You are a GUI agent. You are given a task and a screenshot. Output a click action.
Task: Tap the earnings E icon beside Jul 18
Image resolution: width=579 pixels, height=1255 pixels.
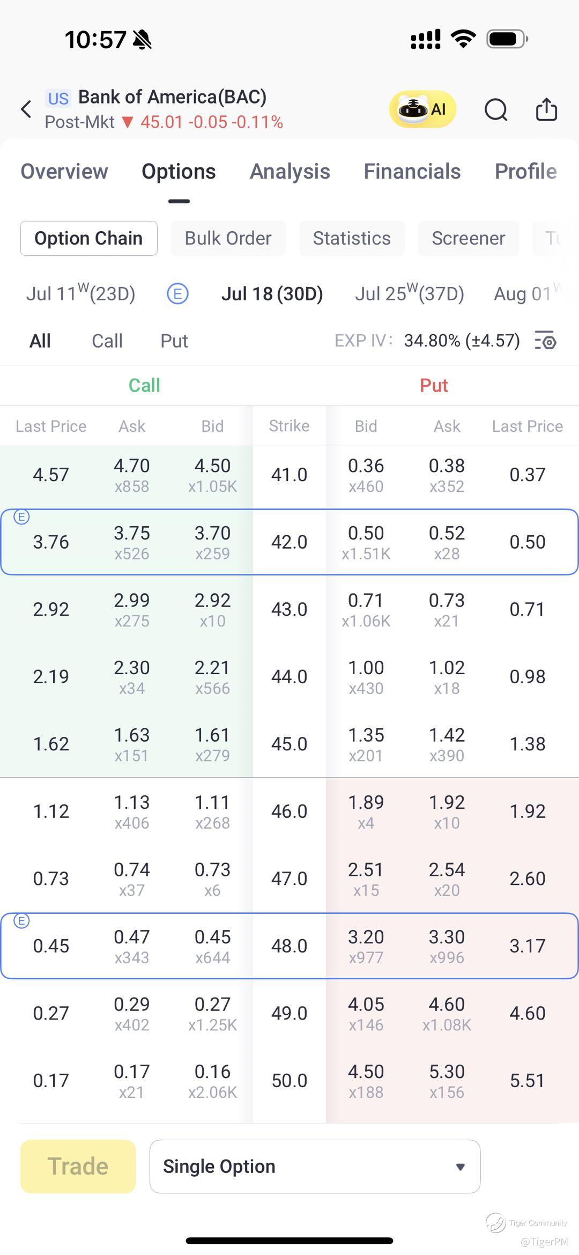click(x=177, y=294)
